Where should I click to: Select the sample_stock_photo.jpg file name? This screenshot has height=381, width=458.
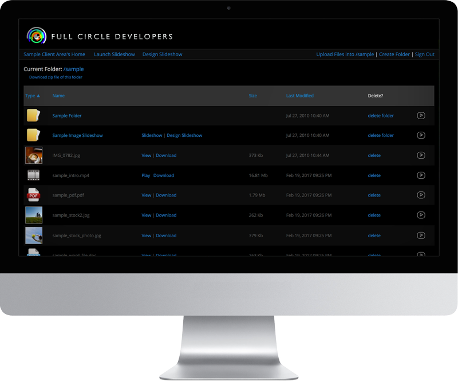click(77, 235)
